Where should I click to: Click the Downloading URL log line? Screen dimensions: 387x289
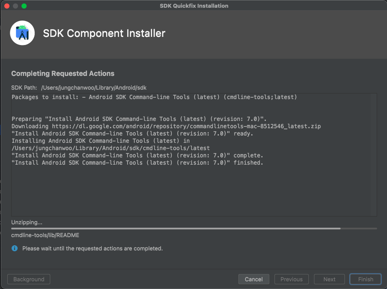tap(166, 126)
